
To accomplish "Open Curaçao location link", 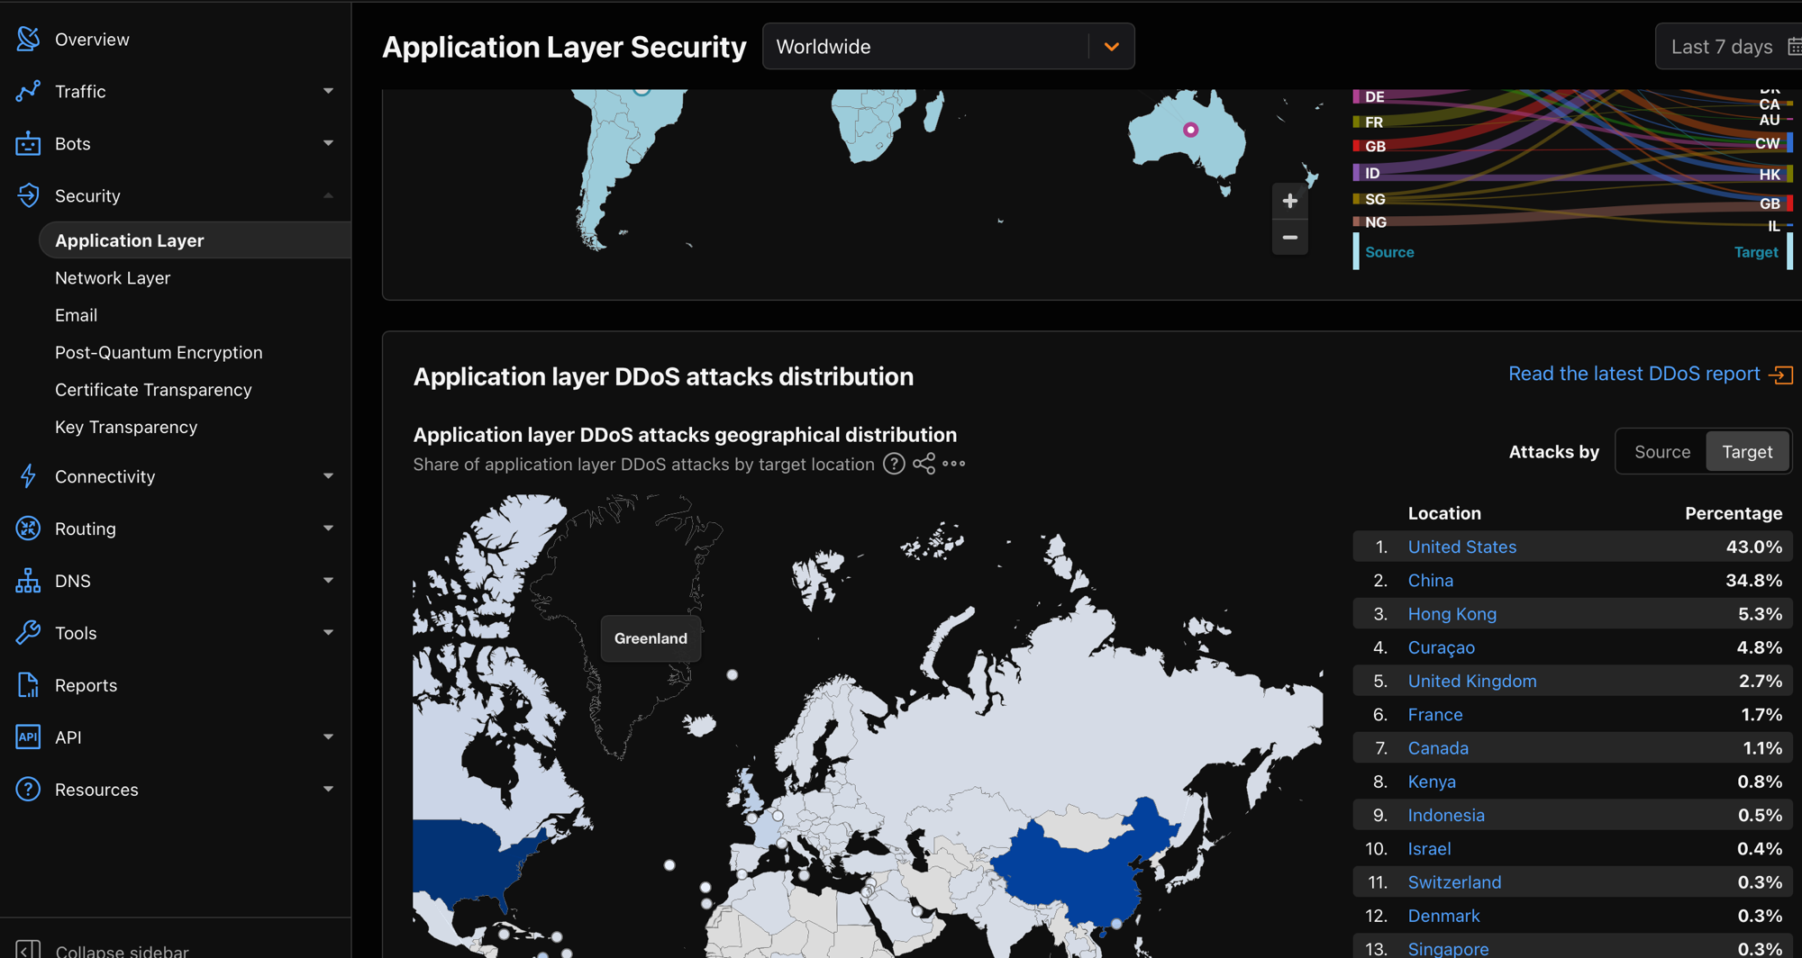I will pos(1441,647).
